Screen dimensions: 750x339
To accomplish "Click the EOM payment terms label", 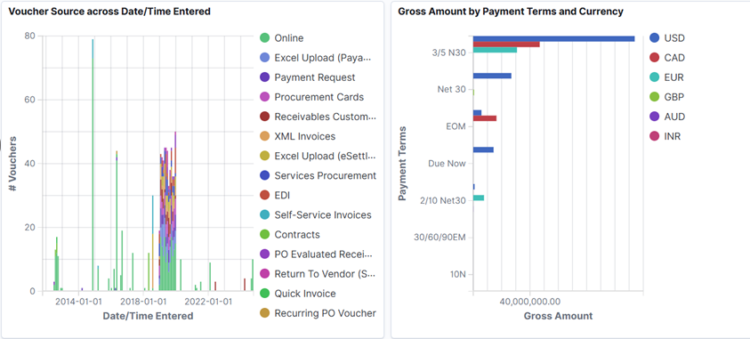I will tap(456, 126).
